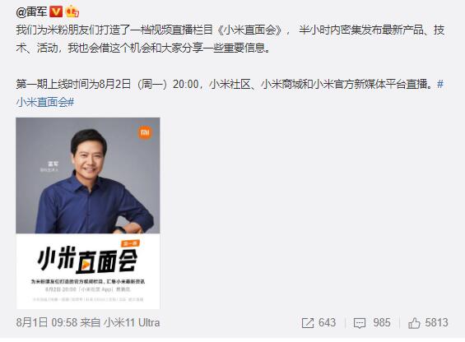Click the 8月2日 20:00 line in poster

[x=88, y=289]
